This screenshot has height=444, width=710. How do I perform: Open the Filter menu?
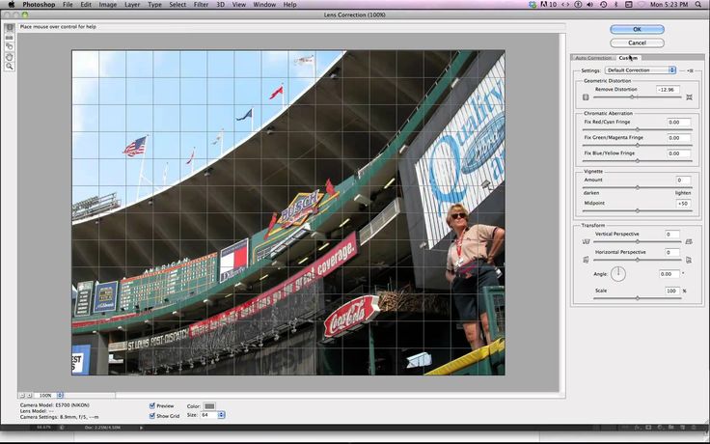(x=201, y=5)
